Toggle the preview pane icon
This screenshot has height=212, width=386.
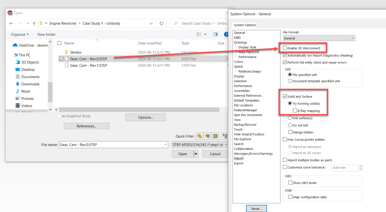point(215,34)
